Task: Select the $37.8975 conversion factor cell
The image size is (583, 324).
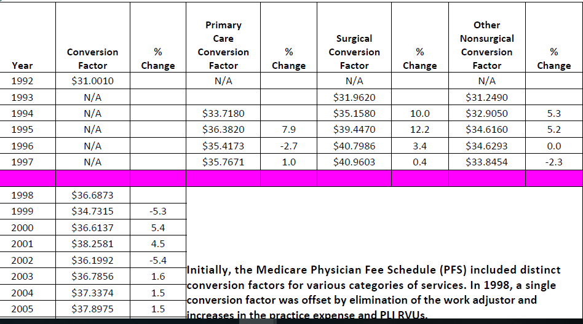Action: coord(93,309)
